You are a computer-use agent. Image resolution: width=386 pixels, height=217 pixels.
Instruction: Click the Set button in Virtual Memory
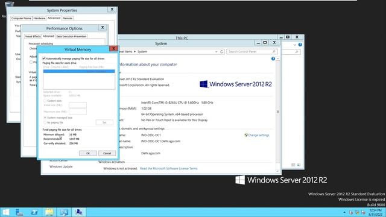[104, 122]
